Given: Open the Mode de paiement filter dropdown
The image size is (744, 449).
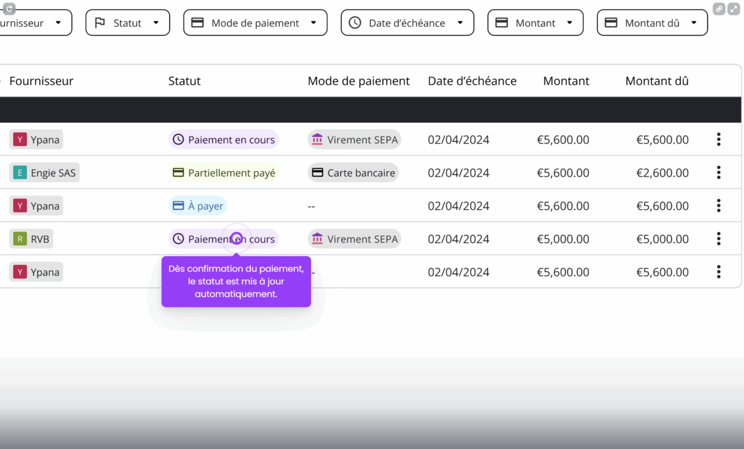Looking at the screenshot, I should [255, 23].
